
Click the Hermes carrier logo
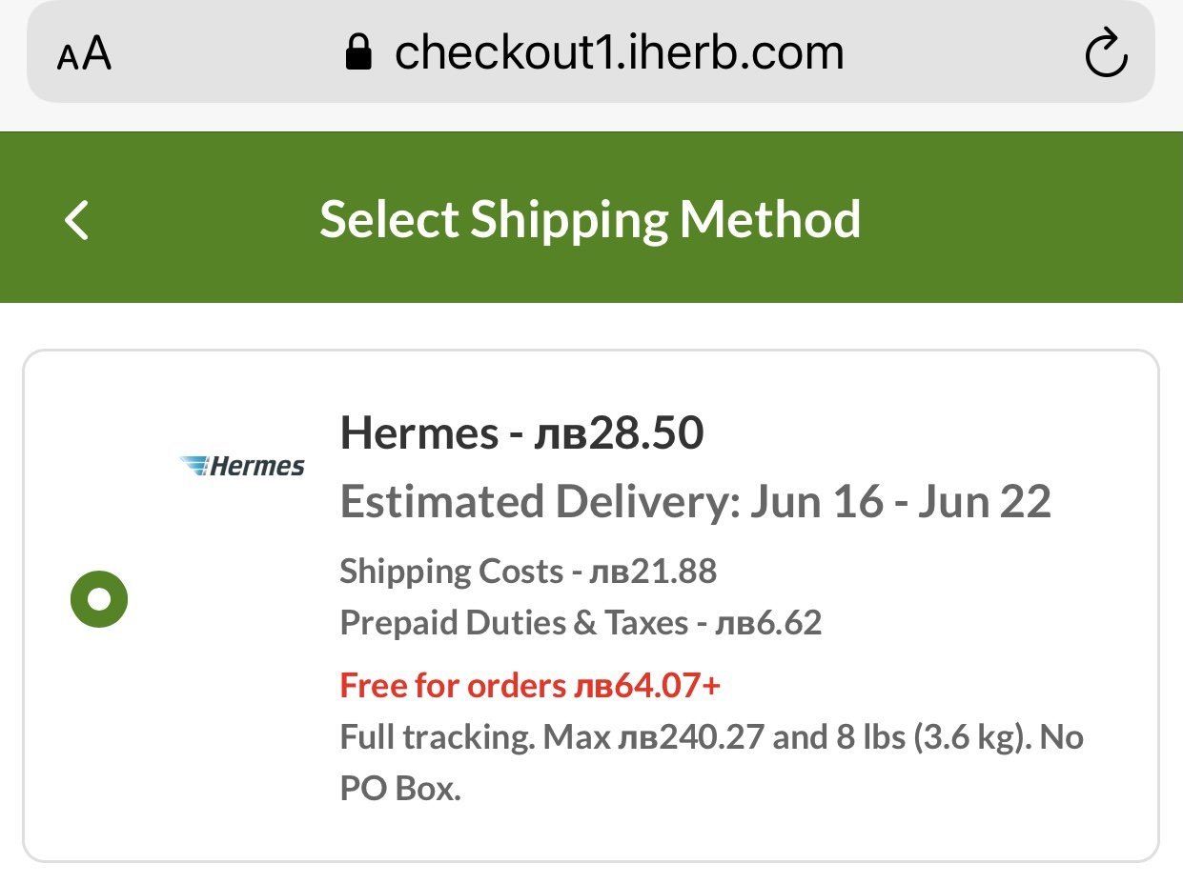click(x=242, y=466)
